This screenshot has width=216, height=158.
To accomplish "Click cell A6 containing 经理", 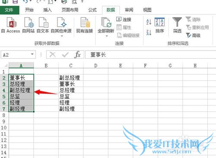I will (x=21, y=102).
